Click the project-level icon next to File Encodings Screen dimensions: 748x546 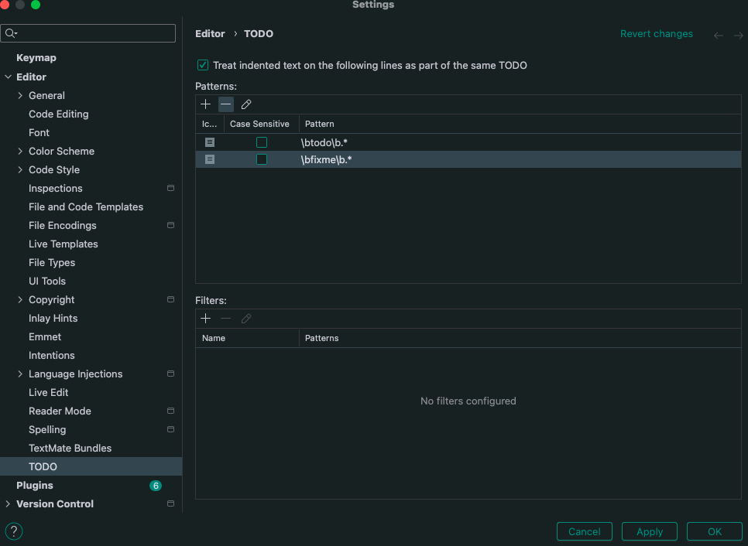pyautogui.click(x=170, y=225)
